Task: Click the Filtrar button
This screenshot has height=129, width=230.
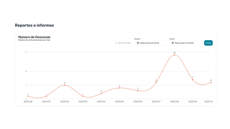Action: coord(208,43)
